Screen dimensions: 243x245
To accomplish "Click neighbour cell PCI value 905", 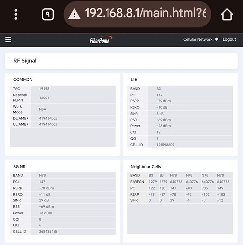I will [205, 188].
